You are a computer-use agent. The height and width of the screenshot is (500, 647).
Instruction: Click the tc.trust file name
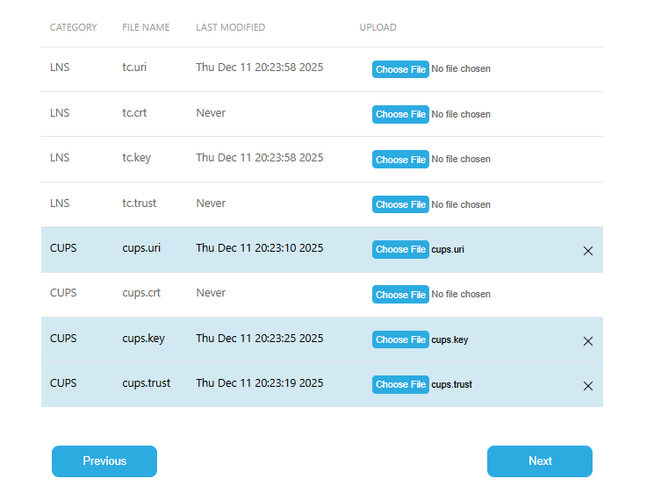click(139, 203)
